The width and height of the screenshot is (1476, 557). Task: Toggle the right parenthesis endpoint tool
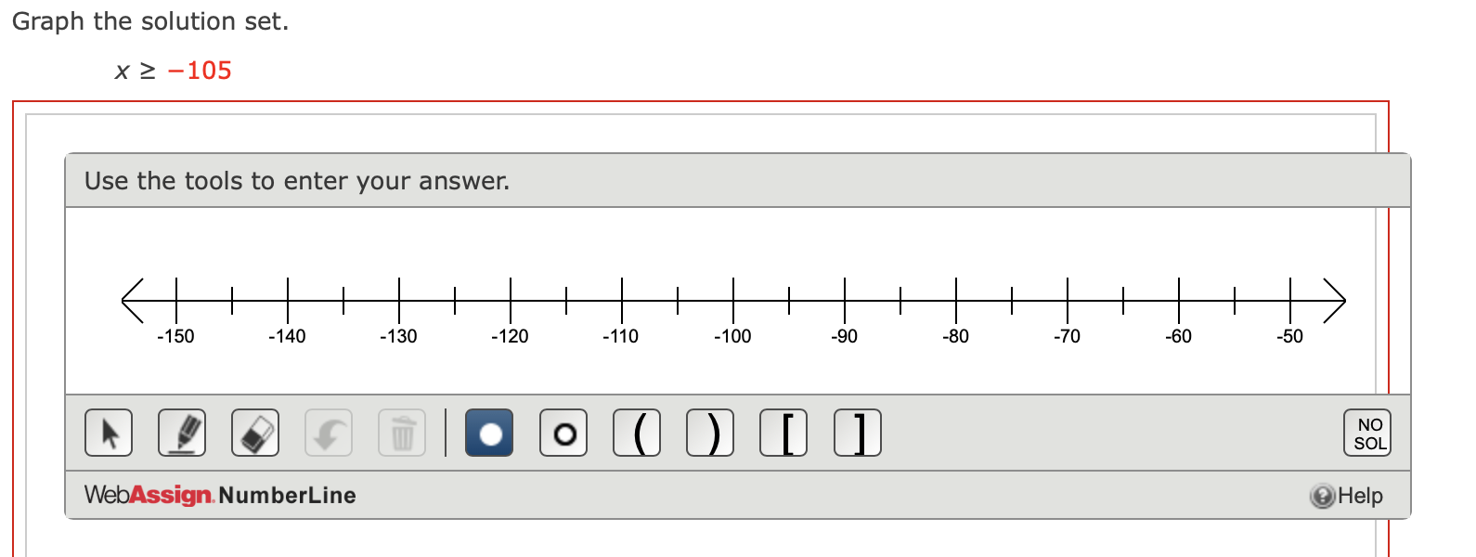pyautogui.click(x=710, y=432)
